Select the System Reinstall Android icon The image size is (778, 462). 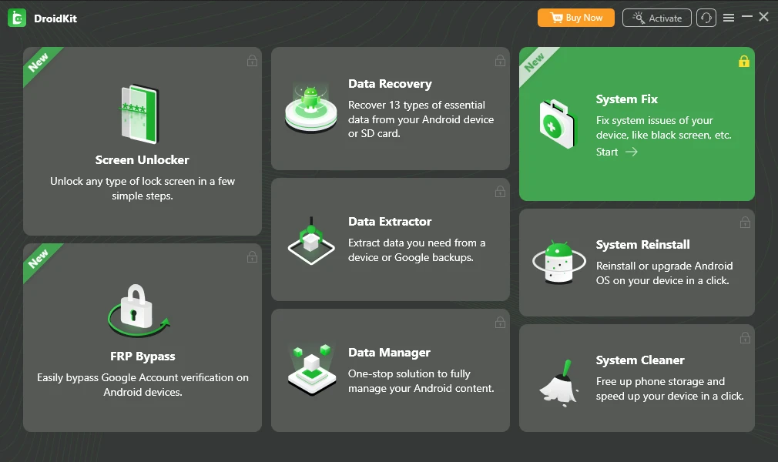click(559, 262)
